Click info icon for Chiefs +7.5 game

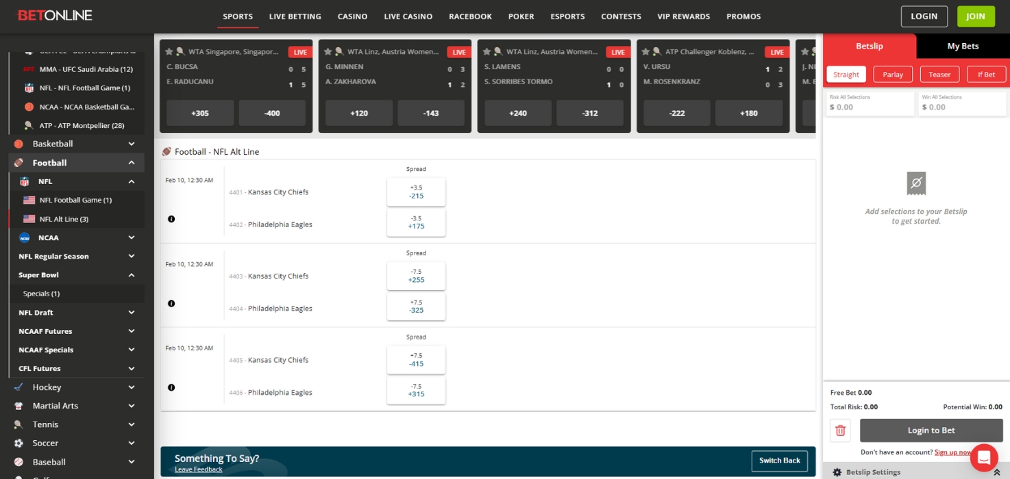click(x=171, y=387)
